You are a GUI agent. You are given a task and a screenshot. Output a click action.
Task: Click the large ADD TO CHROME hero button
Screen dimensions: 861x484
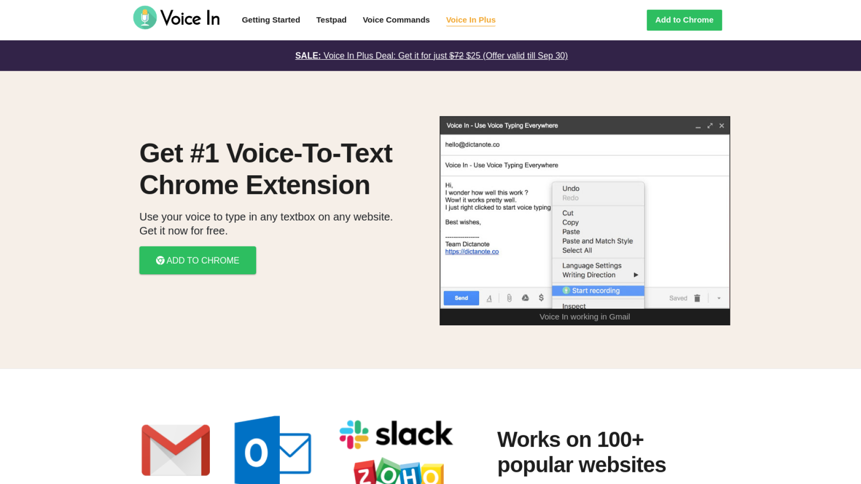[x=198, y=260]
